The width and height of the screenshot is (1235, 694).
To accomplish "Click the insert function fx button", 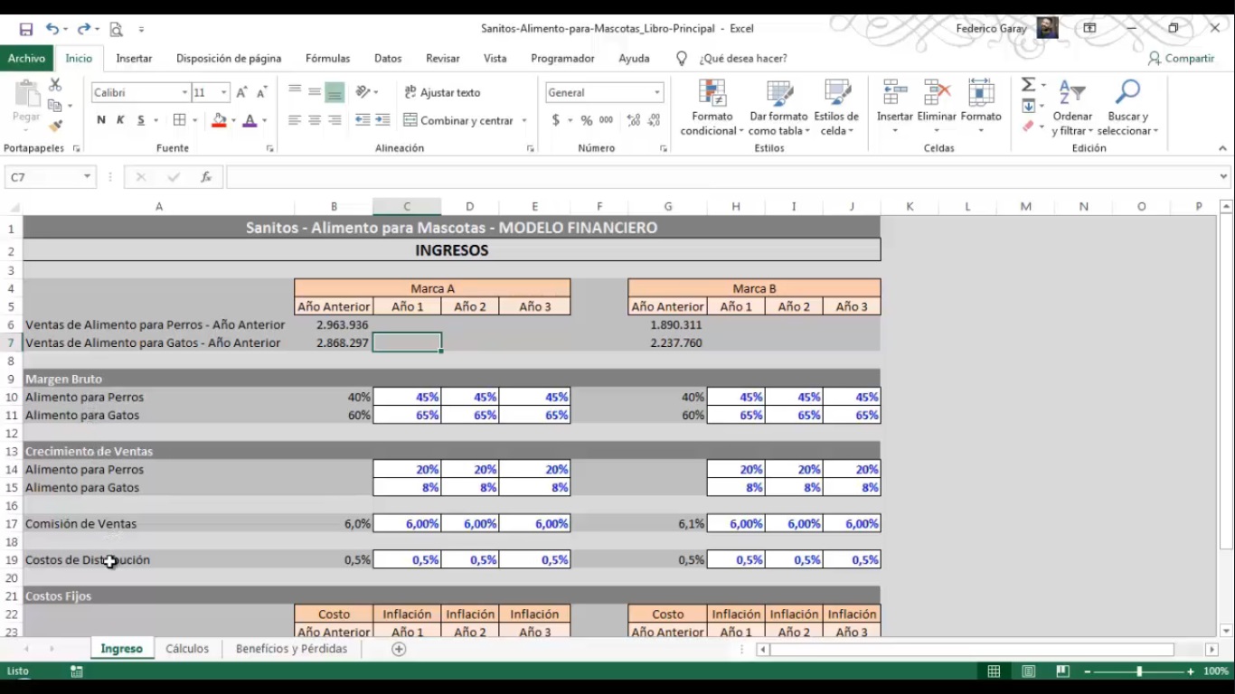I will [206, 177].
